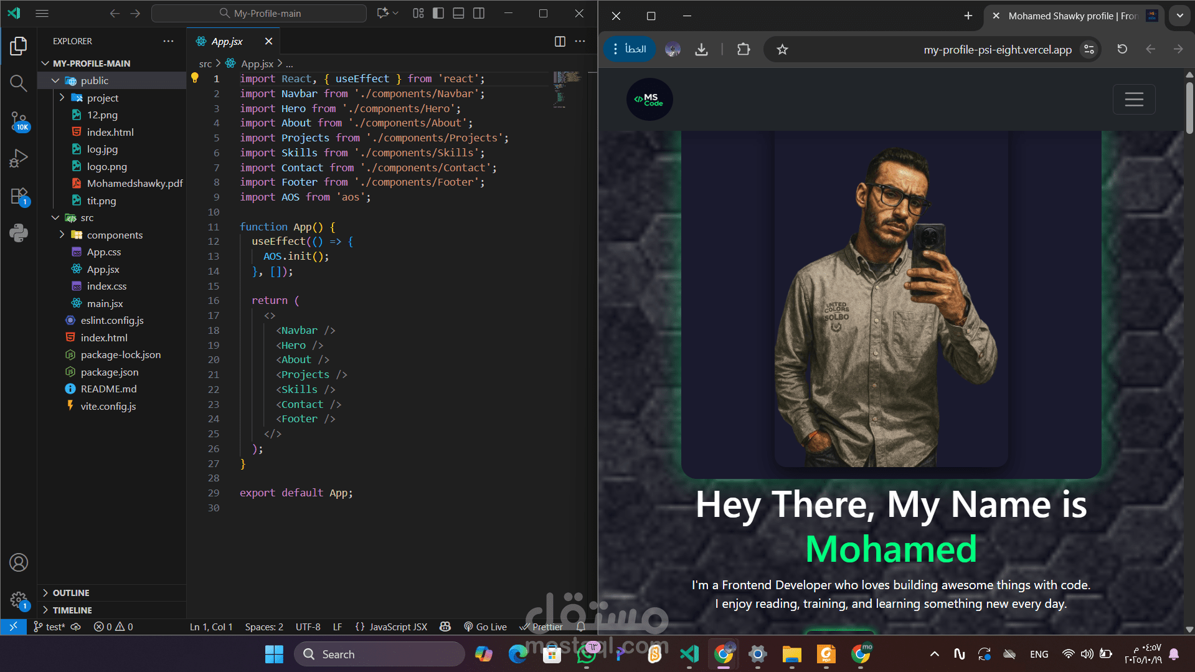1195x672 pixels.
Task: Open the Accounts menu in VS Code
Action: point(19,562)
